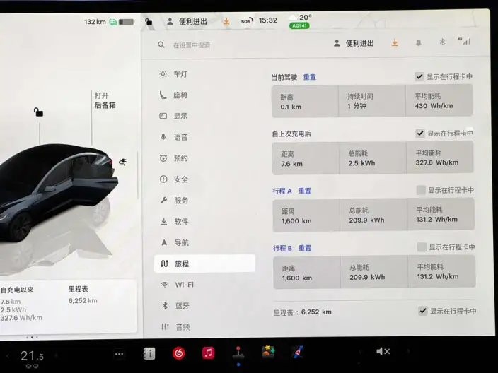498x373 pixels.
Task: Tap the 132 km range readout
Action: (x=95, y=22)
